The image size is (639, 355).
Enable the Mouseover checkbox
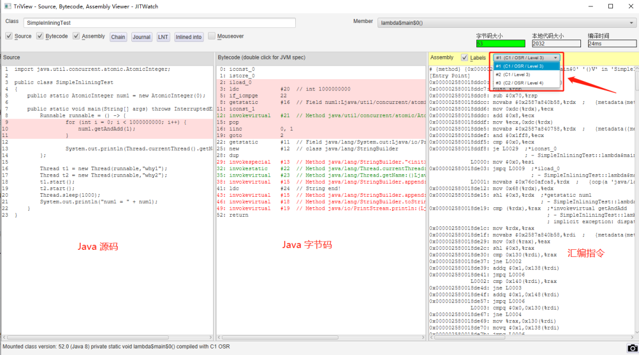[x=211, y=36]
